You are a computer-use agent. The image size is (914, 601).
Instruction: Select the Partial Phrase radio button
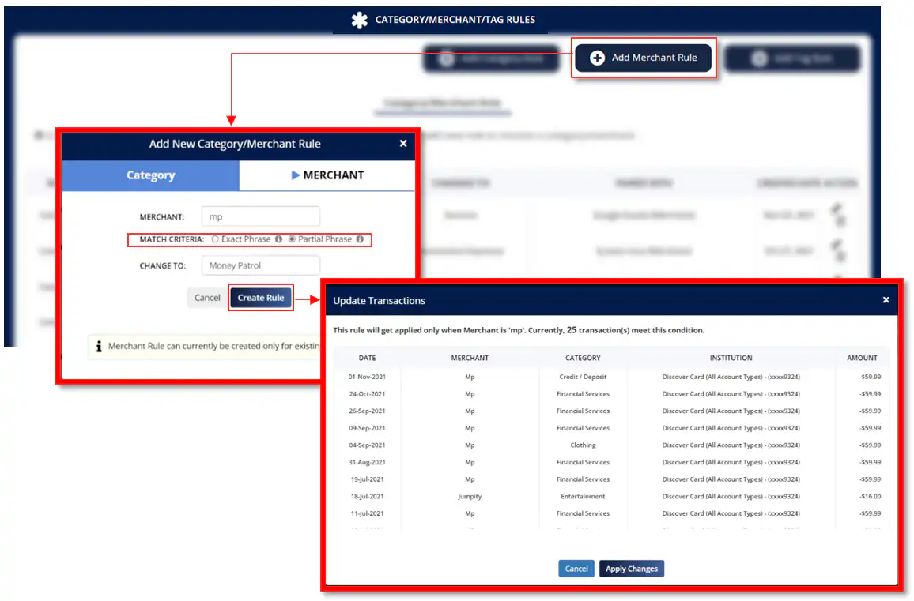click(x=293, y=239)
